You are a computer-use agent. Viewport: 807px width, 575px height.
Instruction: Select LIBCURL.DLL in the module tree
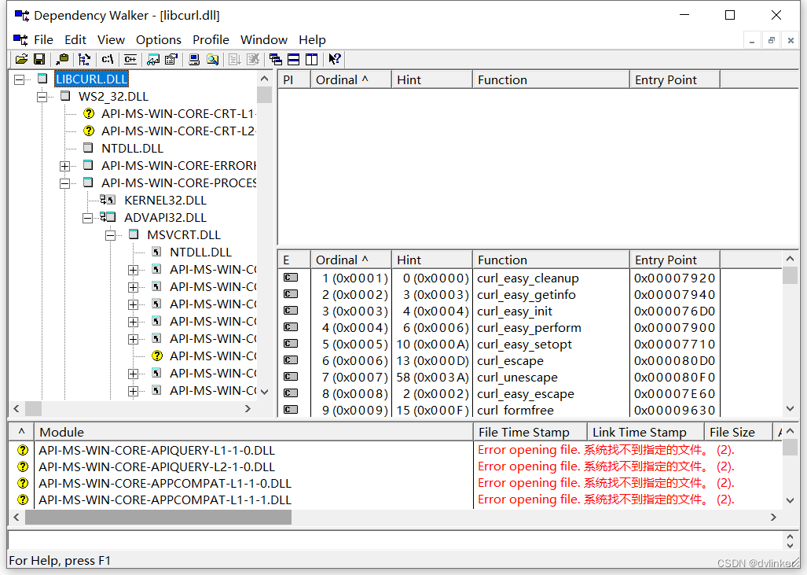[92, 79]
